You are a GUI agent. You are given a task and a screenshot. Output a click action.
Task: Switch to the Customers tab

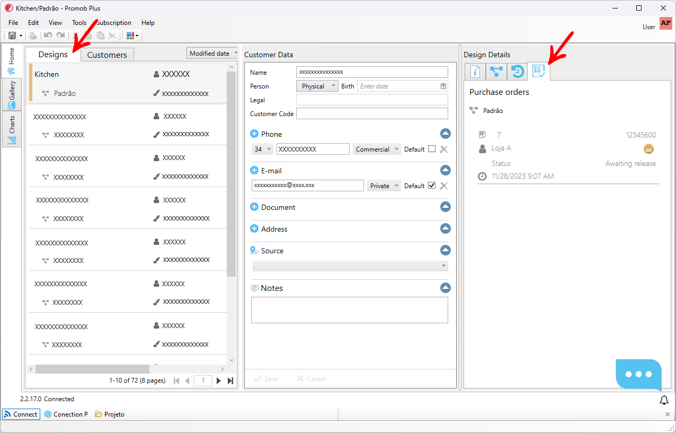(x=107, y=55)
